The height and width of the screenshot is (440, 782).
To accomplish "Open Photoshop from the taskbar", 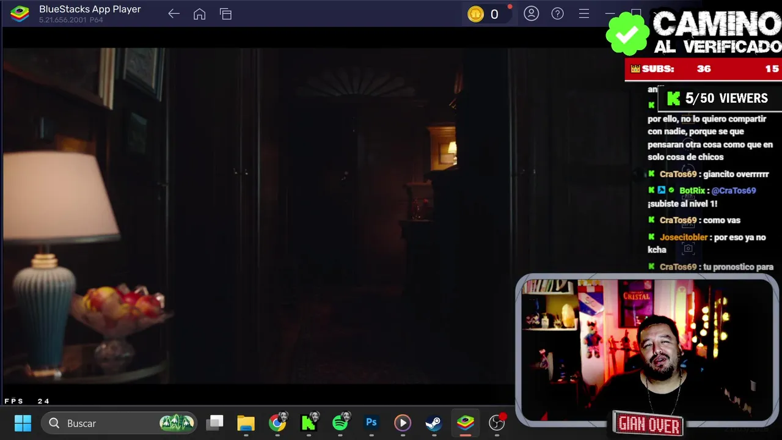I will (371, 423).
